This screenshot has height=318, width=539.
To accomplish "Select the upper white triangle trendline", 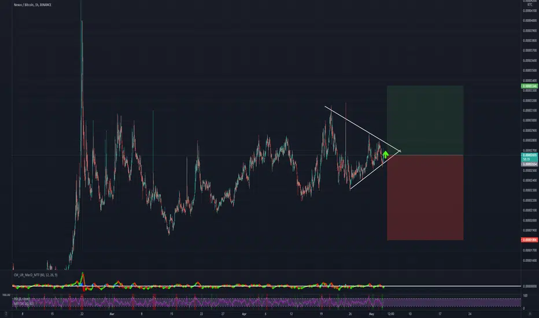I will 363,128.
